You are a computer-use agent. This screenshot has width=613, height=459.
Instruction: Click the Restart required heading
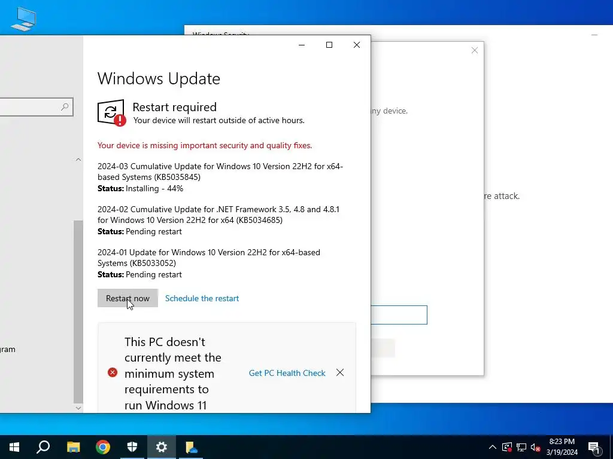[x=174, y=107]
